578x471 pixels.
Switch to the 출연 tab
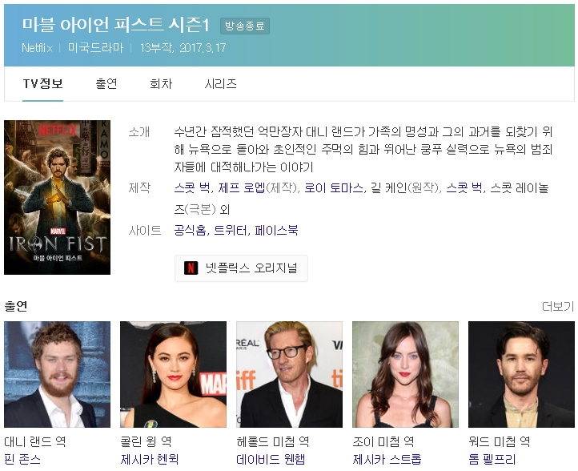(106, 84)
